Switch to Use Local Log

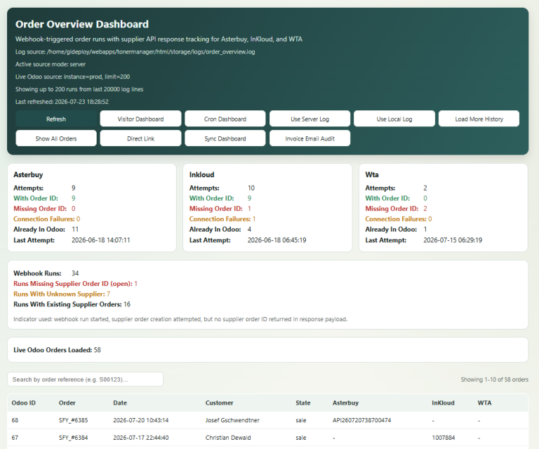[x=394, y=119]
